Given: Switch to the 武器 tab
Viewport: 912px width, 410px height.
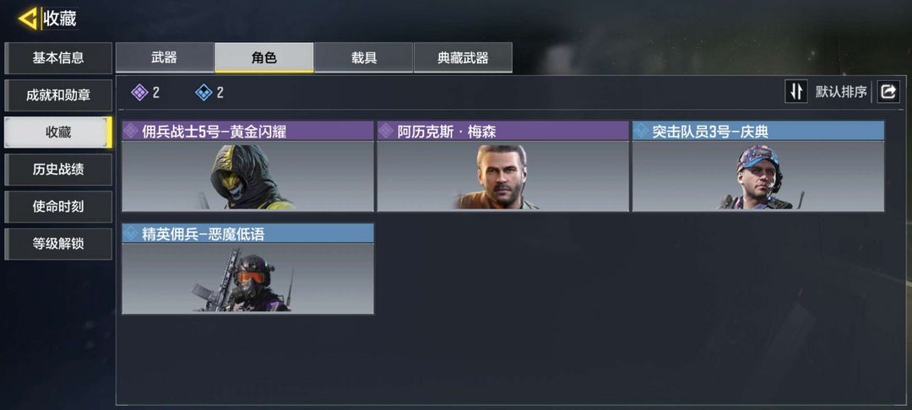Looking at the screenshot, I should (x=165, y=57).
